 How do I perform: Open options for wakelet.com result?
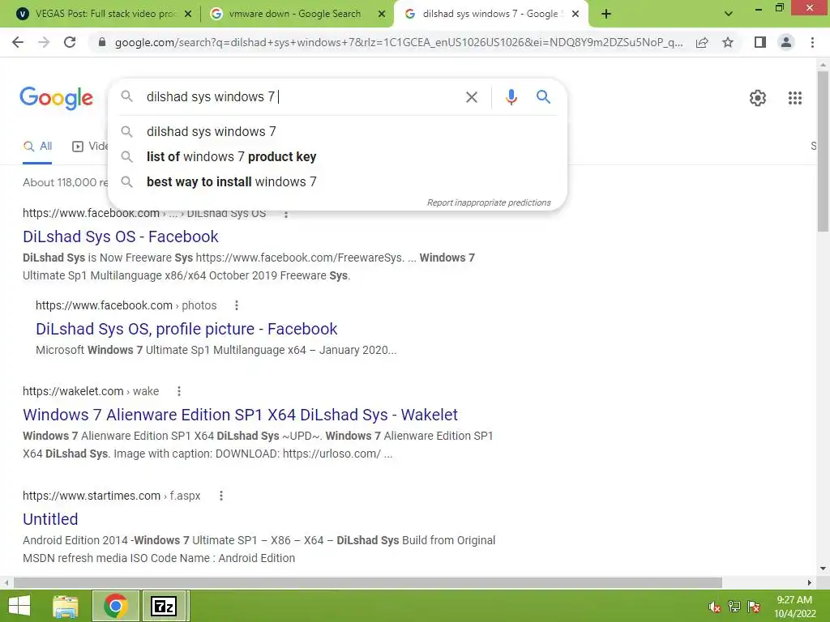[179, 391]
